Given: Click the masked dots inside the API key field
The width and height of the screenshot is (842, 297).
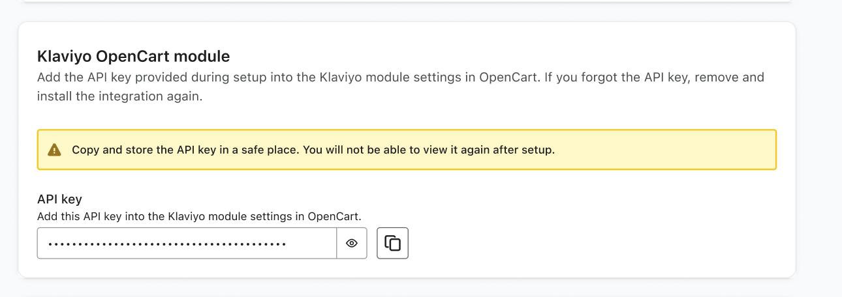Looking at the screenshot, I should pos(167,244).
